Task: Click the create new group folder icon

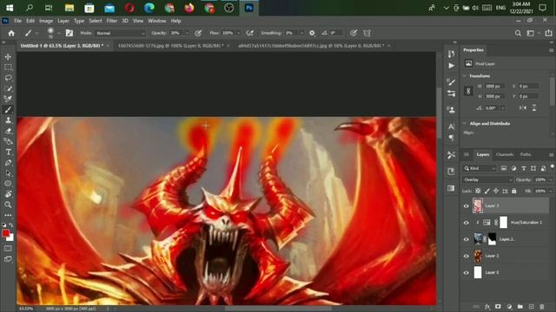Action: [520, 307]
